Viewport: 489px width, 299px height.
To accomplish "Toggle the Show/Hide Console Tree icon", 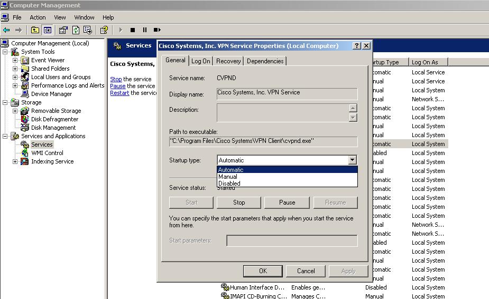I will click(47, 30).
